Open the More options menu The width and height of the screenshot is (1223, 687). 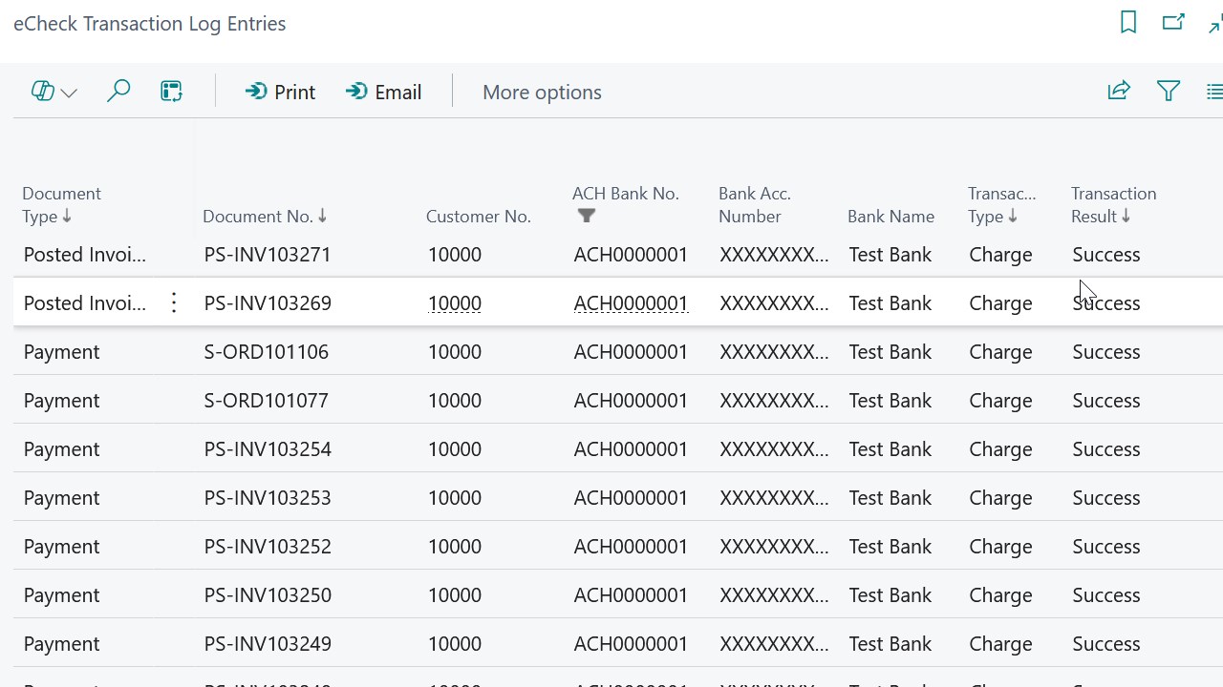(542, 92)
